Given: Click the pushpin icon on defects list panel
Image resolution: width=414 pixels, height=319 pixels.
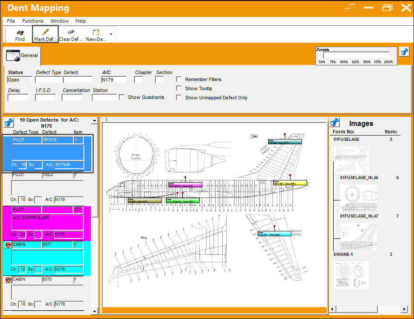Looking at the screenshot, I should coord(9,122).
